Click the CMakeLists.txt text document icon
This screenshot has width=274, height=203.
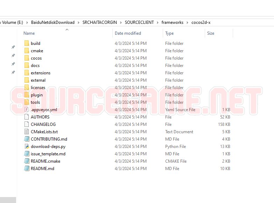tap(27, 132)
